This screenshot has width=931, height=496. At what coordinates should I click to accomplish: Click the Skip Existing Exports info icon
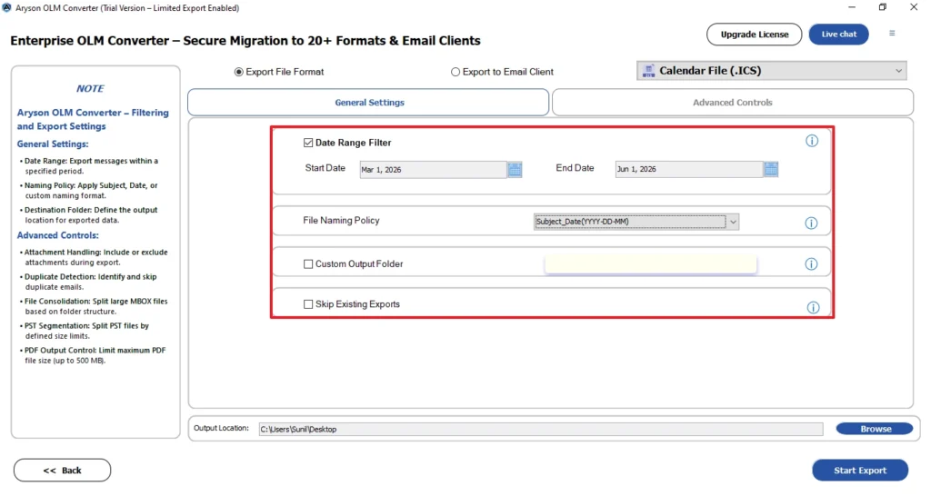[813, 307]
